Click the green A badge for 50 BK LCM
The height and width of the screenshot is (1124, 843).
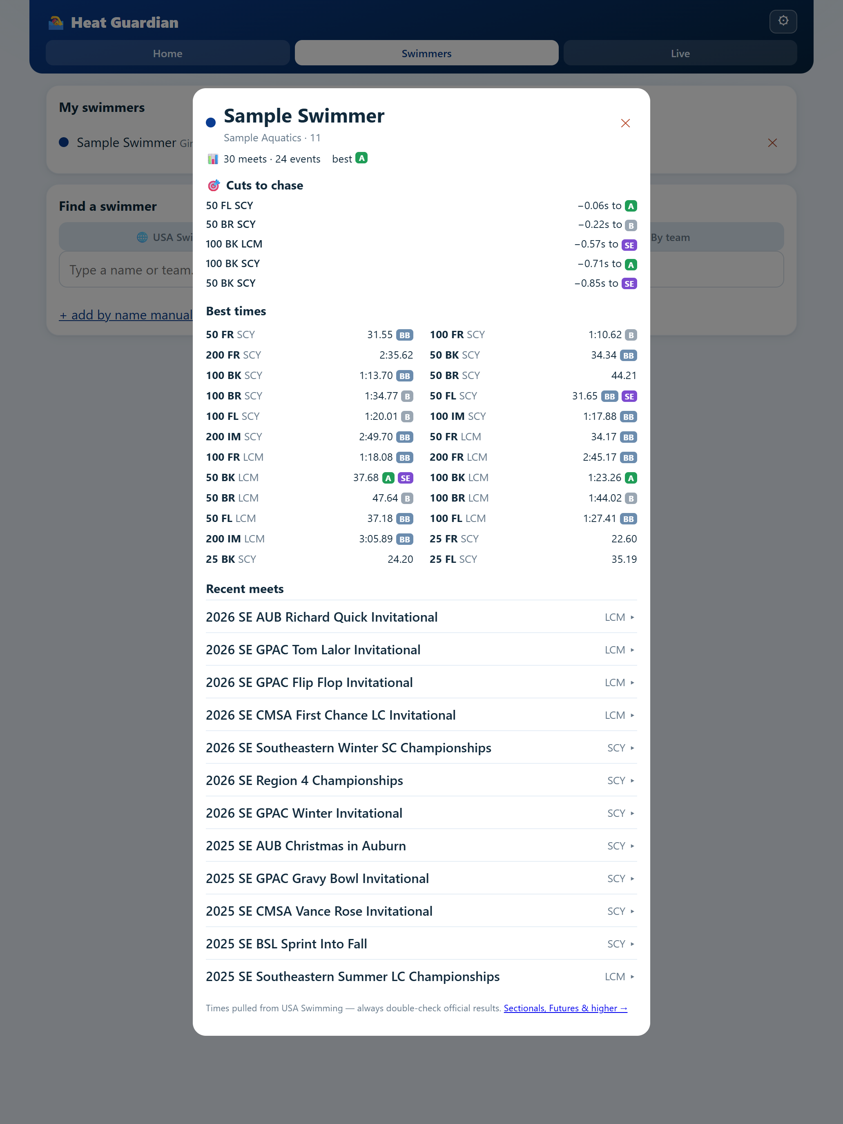tap(388, 477)
